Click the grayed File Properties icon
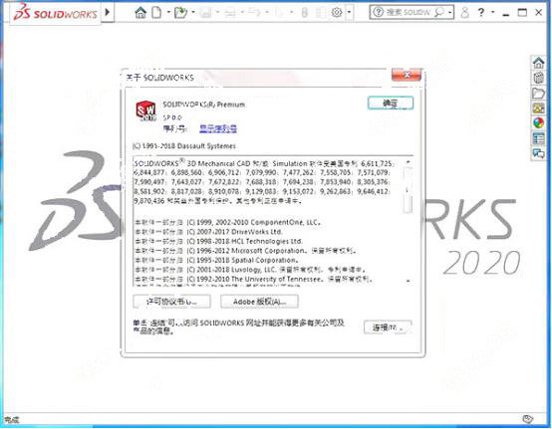Viewport: 552px width, 429px height. [x=321, y=13]
